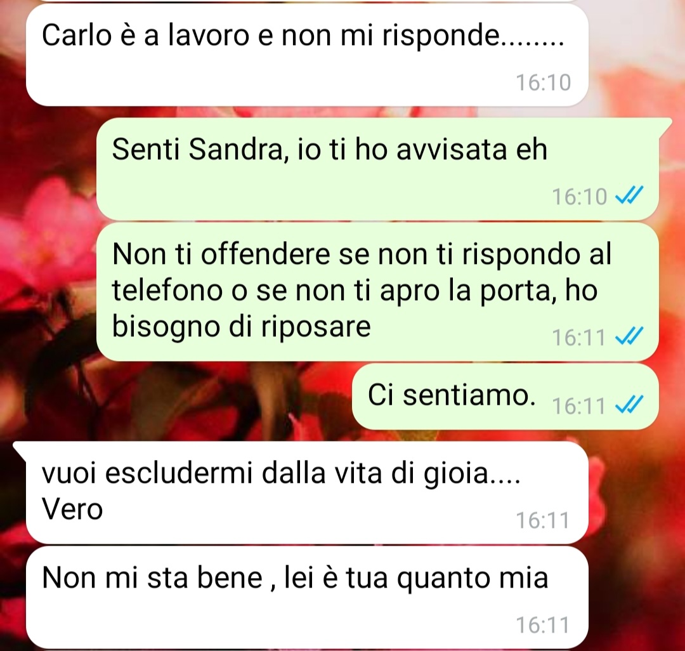
Task: Tap the tail corner of the 'Senti Sandra' bubble
Action: [665, 124]
